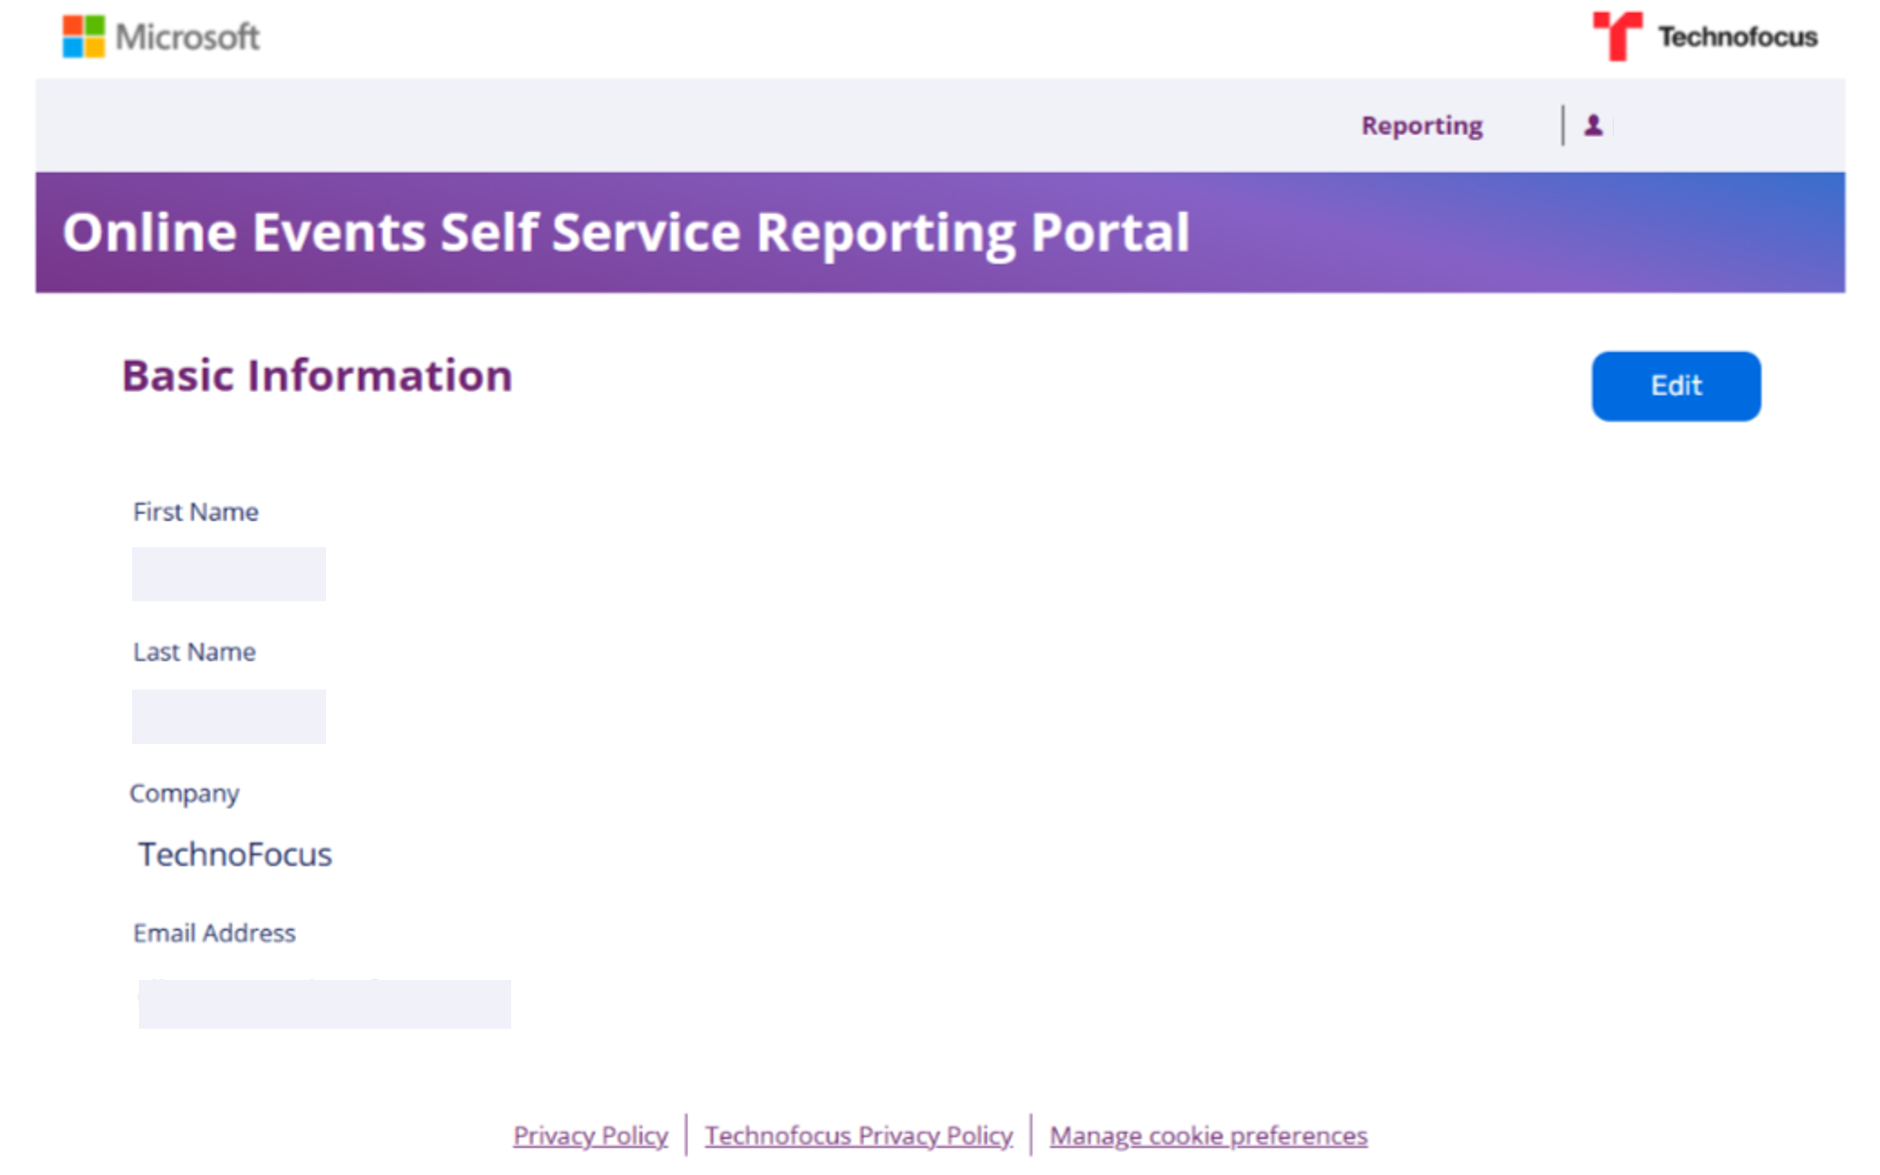The width and height of the screenshot is (1880, 1175).
Task: Open the Reporting menu item
Action: tap(1421, 126)
